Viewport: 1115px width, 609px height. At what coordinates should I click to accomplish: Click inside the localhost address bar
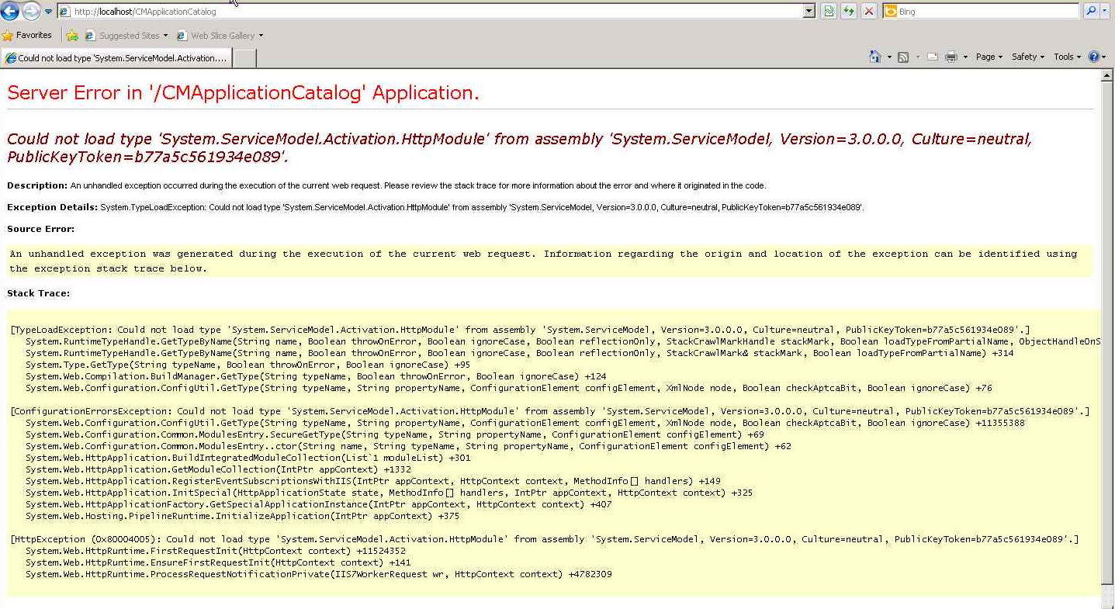tap(310, 11)
